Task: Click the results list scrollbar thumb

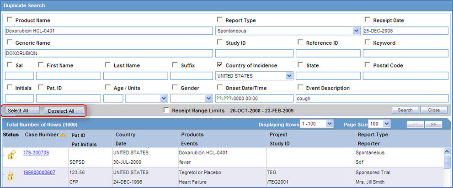Action: pos(446,161)
